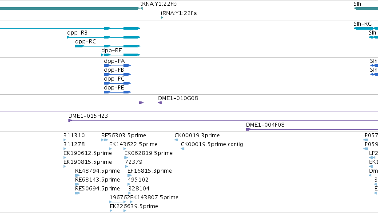Click the 311310 EST label
This screenshot has width=378, height=213.
[74, 136]
